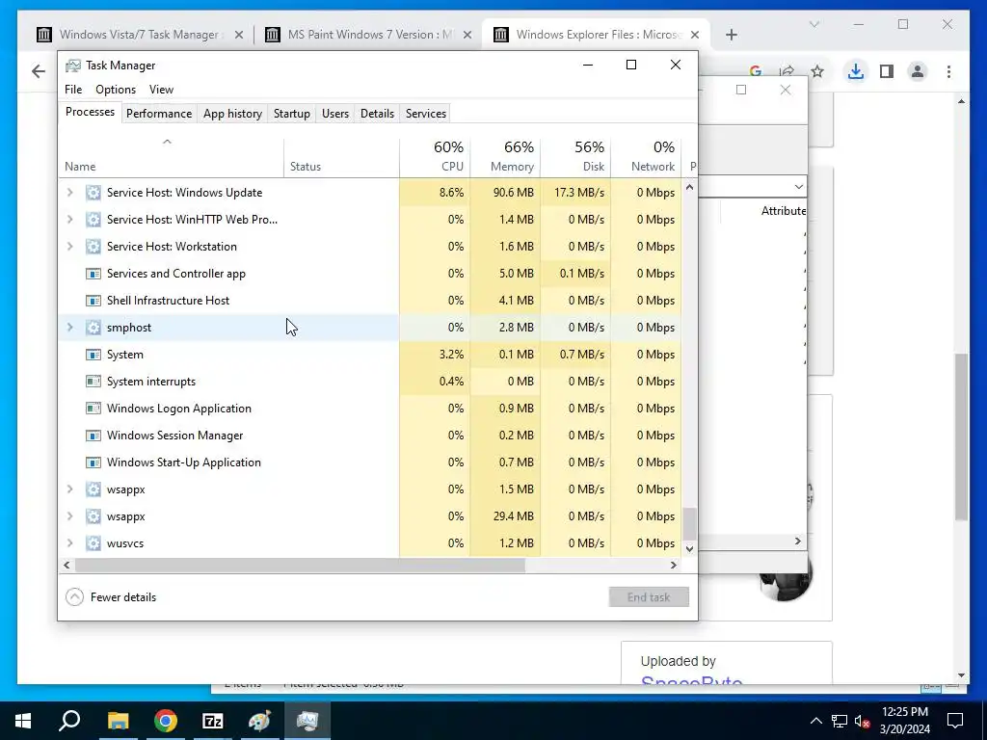The image size is (987, 740).
Task: Click the Services and Controller app icon
Action: 93,274
